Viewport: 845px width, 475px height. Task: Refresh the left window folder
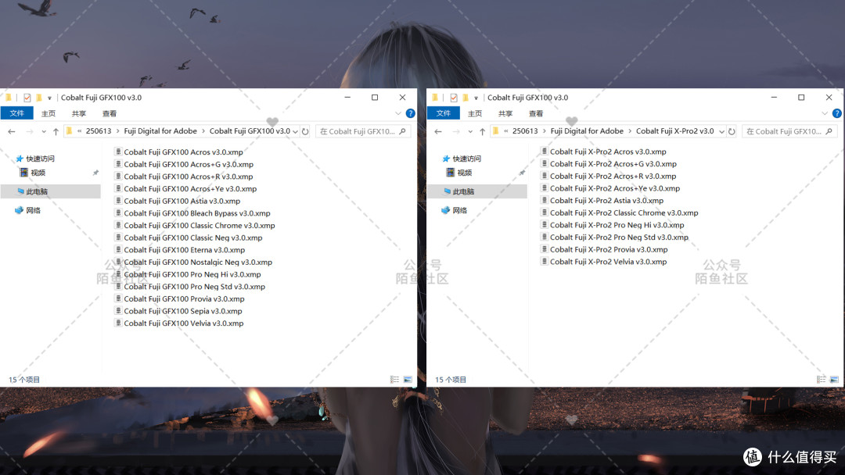[305, 131]
